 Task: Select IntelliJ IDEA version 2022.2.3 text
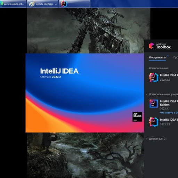coord(165,124)
